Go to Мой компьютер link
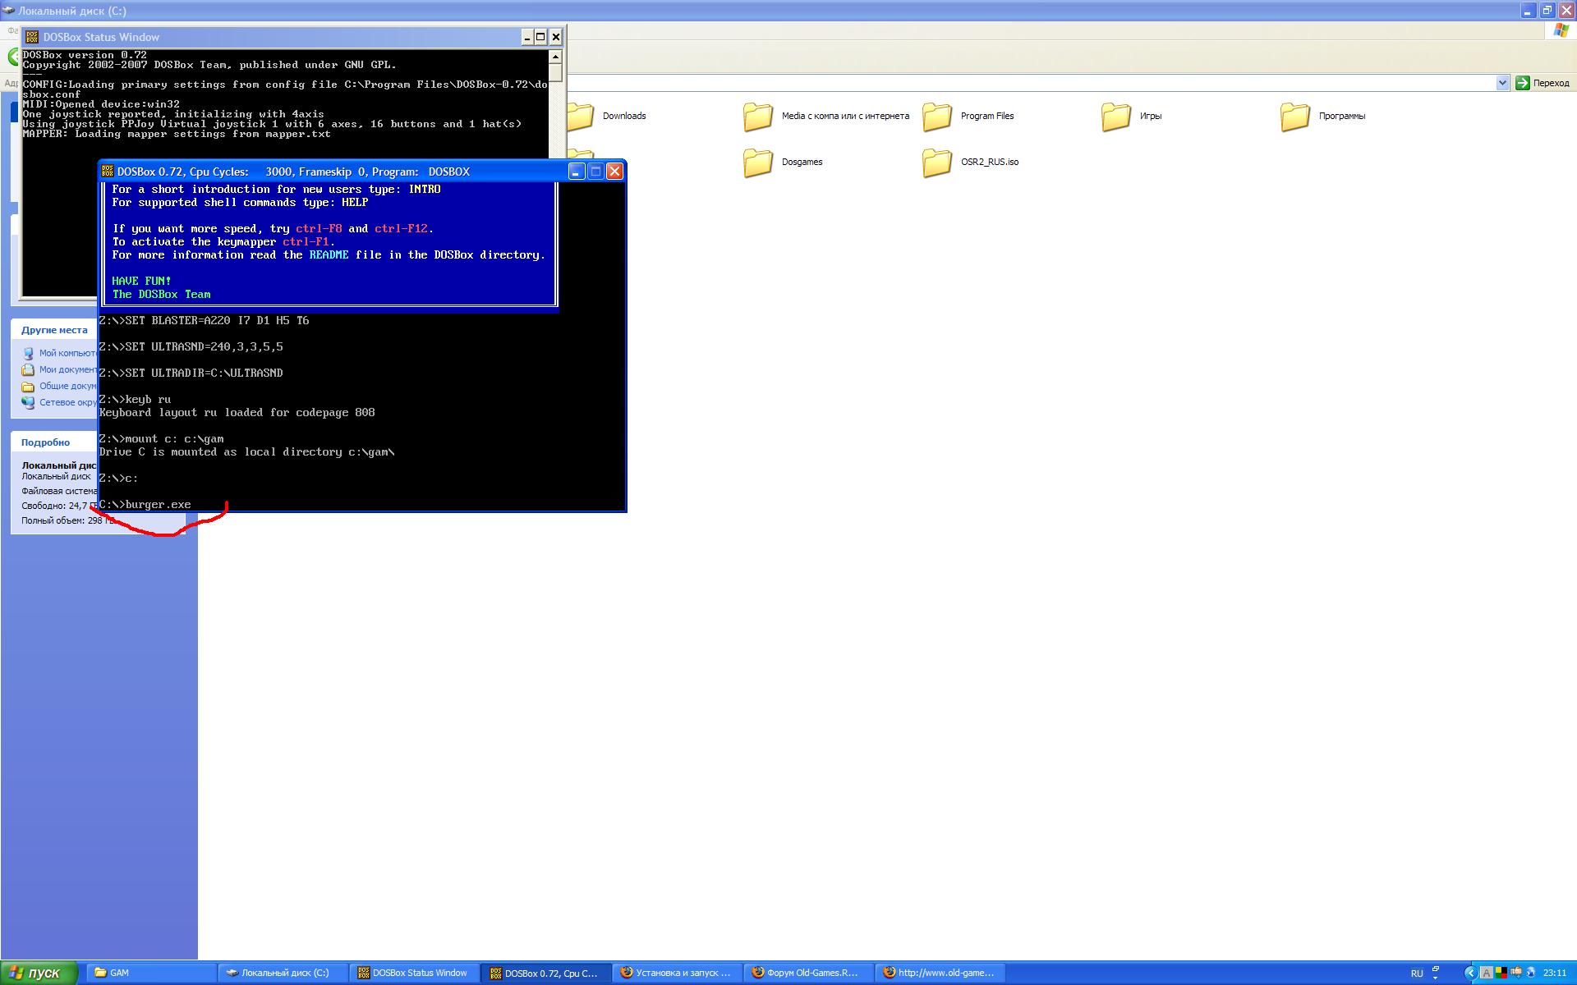The width and height of the screenshot is (1577, 985). click(x=67, y=353)
